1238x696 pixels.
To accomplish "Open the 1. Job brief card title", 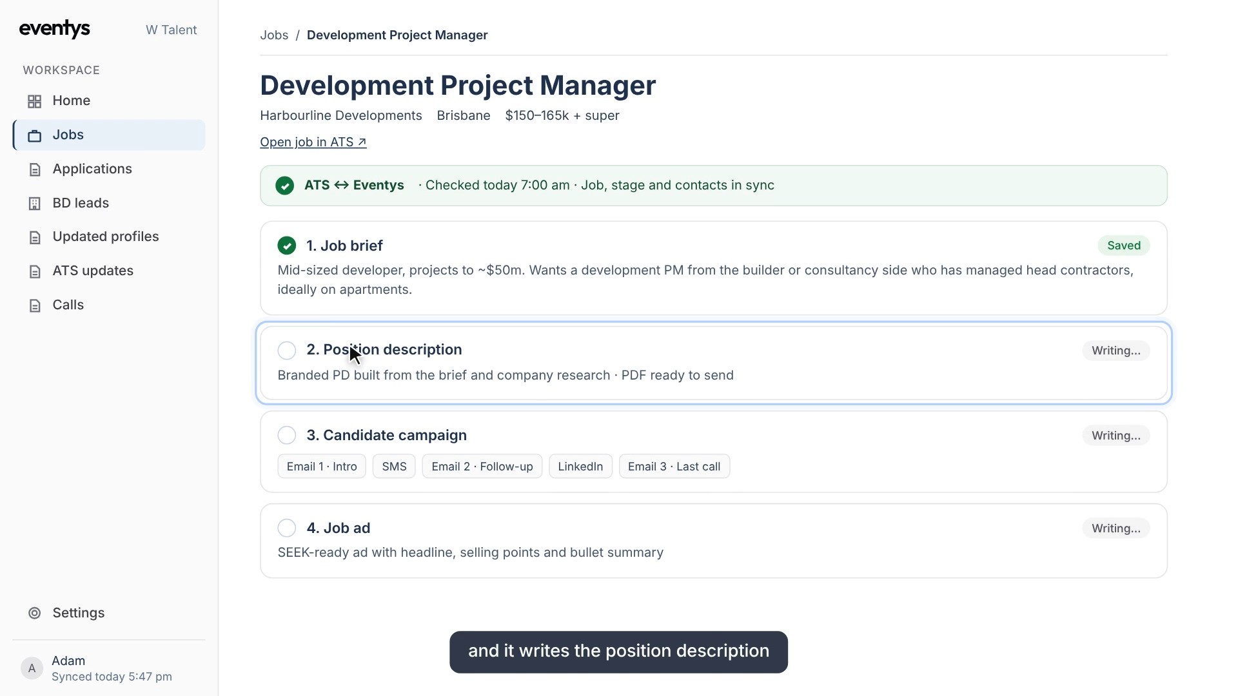I will [x=344, y=246].
